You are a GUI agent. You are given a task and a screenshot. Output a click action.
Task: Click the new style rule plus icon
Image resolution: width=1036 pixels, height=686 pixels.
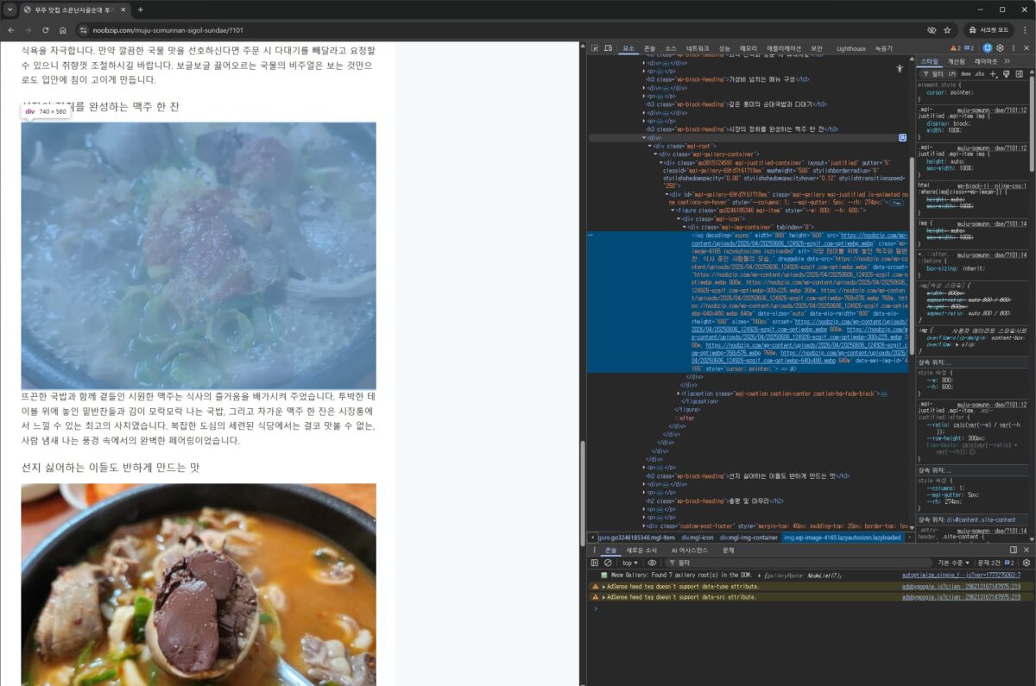click(x=993, y=74)
